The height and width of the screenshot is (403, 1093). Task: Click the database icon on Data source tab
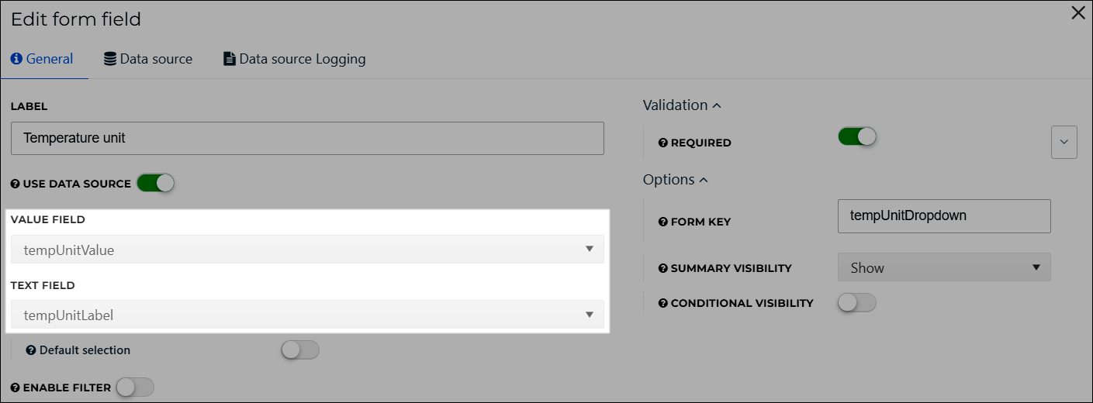(x=110, y=59)
